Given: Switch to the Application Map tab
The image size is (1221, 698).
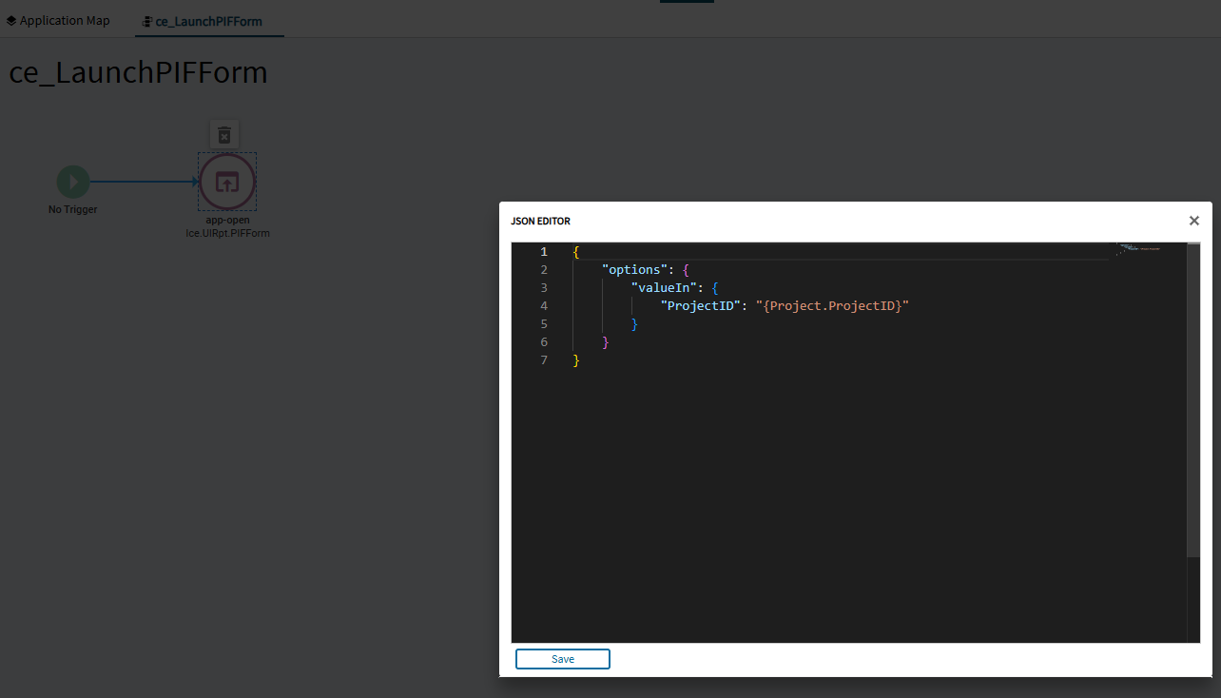Looking at the screenshot, I should coord(65,20).
